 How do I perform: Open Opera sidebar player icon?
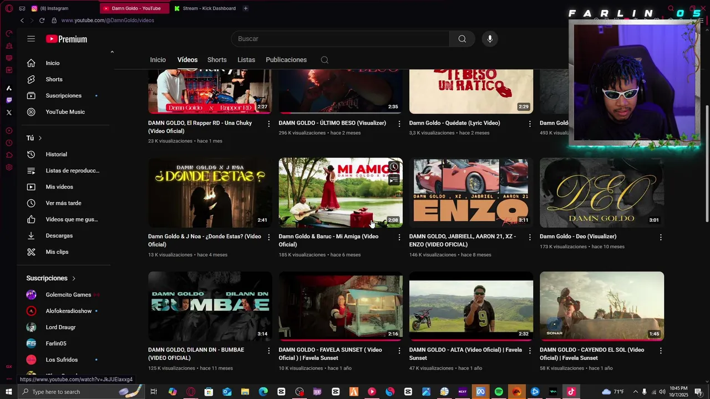(x=9, y=131)
